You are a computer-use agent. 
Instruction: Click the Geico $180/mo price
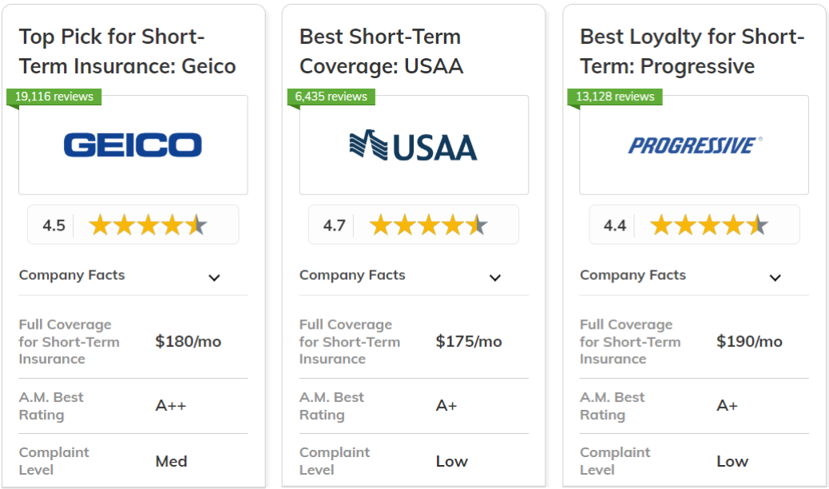(188, 341)
